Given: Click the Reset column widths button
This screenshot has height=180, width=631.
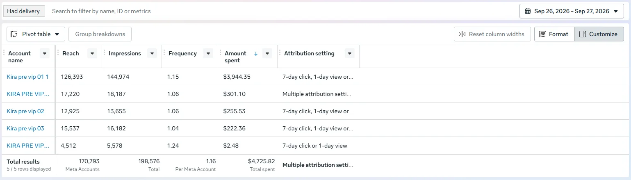Looking at the screenshot, I should (492, 34).
